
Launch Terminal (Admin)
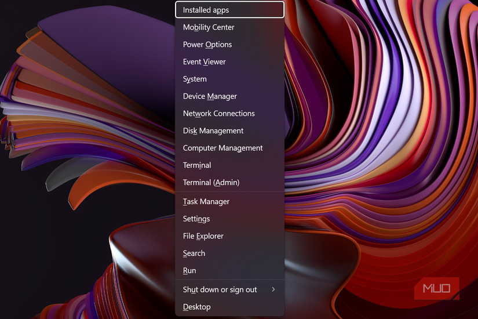229,183
